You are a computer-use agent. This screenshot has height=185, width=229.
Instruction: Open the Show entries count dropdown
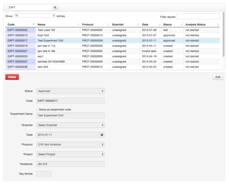pos(35,15)
